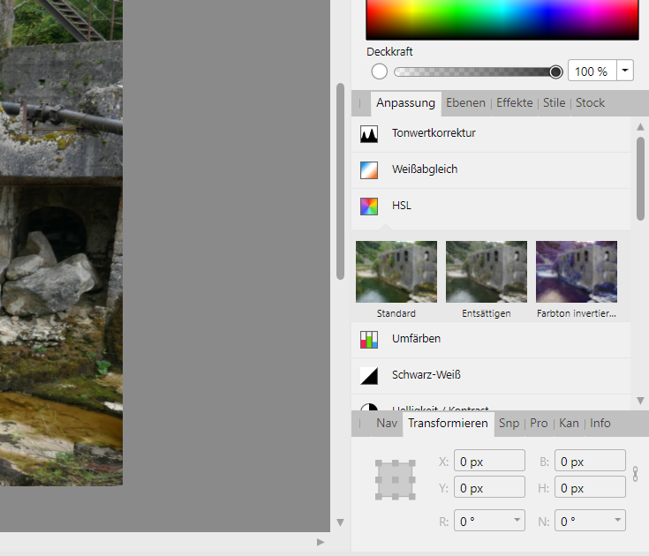Open the Snp tab
The height and width of the screenshot is (556, 649).
coord(509,424)
